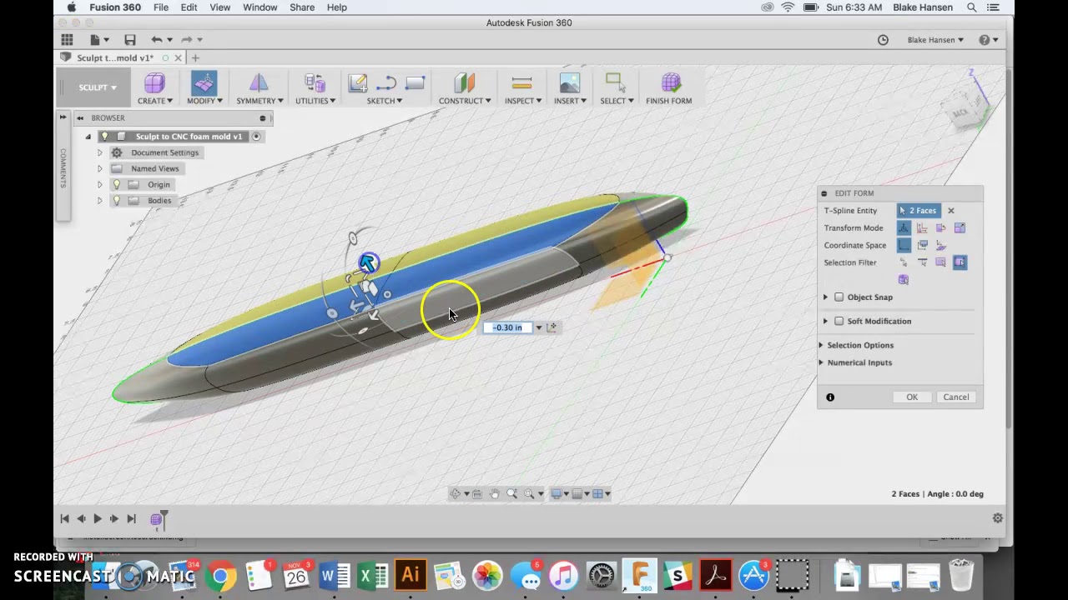Click the Look At icon in navigation bar
Viewport: 1068px width, 600px height.
(x=476, y=493)
